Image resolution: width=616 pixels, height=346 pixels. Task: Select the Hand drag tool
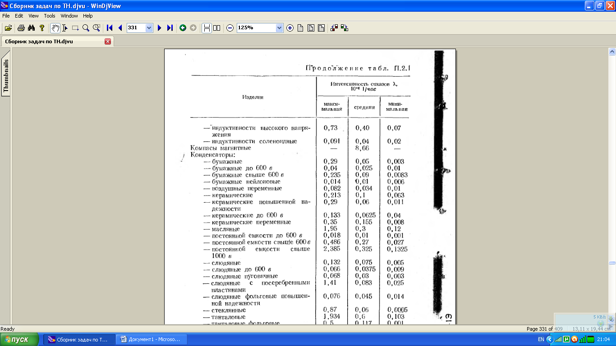coord(55,28)
